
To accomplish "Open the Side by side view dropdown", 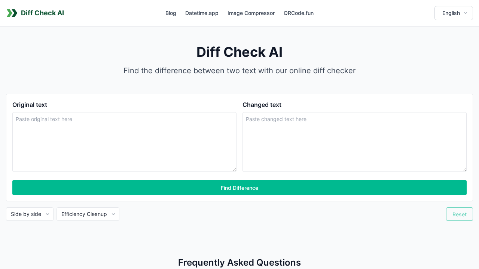I will click(x=30, y=214).
